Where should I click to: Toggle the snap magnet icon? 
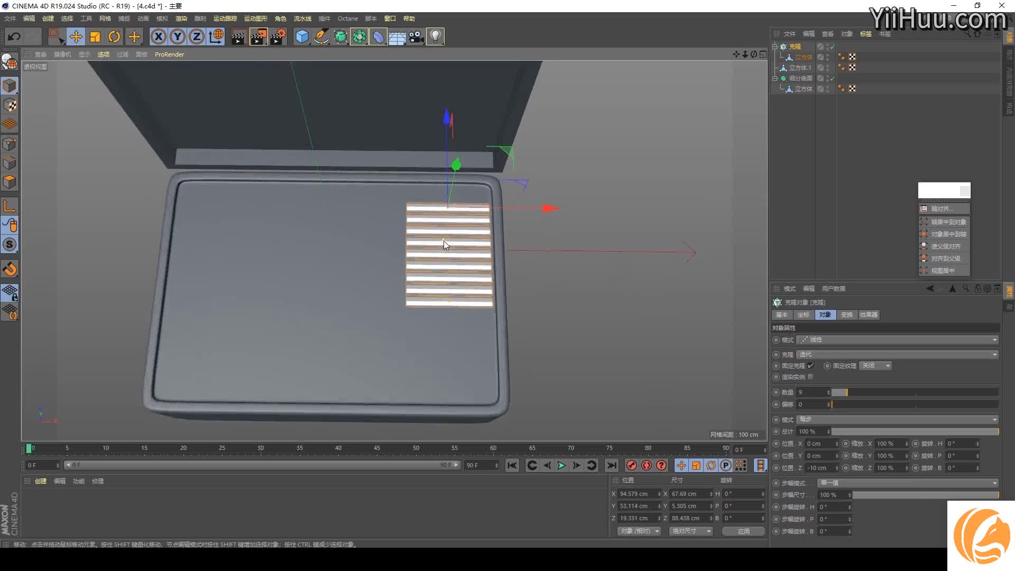tap(10, 269)
